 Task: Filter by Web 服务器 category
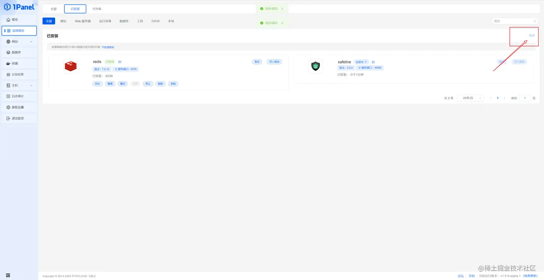point(83,21)
